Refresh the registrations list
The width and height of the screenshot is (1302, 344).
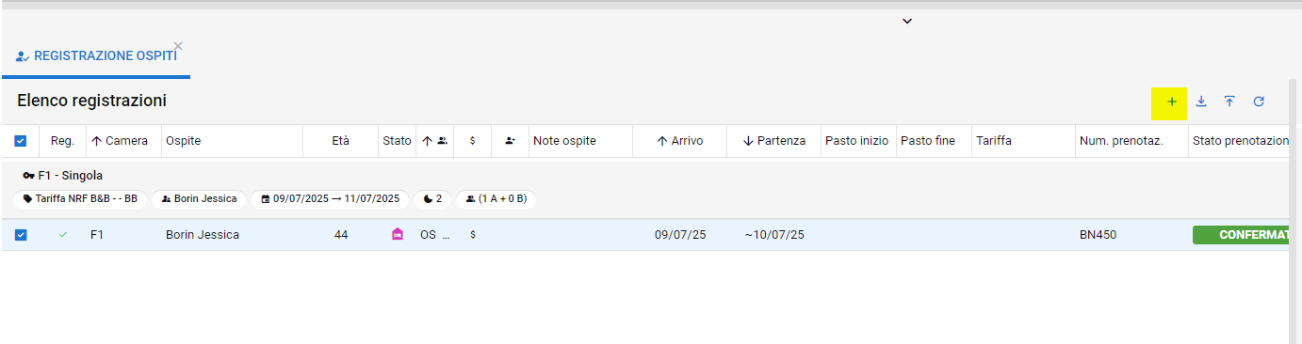[1259, 102]
